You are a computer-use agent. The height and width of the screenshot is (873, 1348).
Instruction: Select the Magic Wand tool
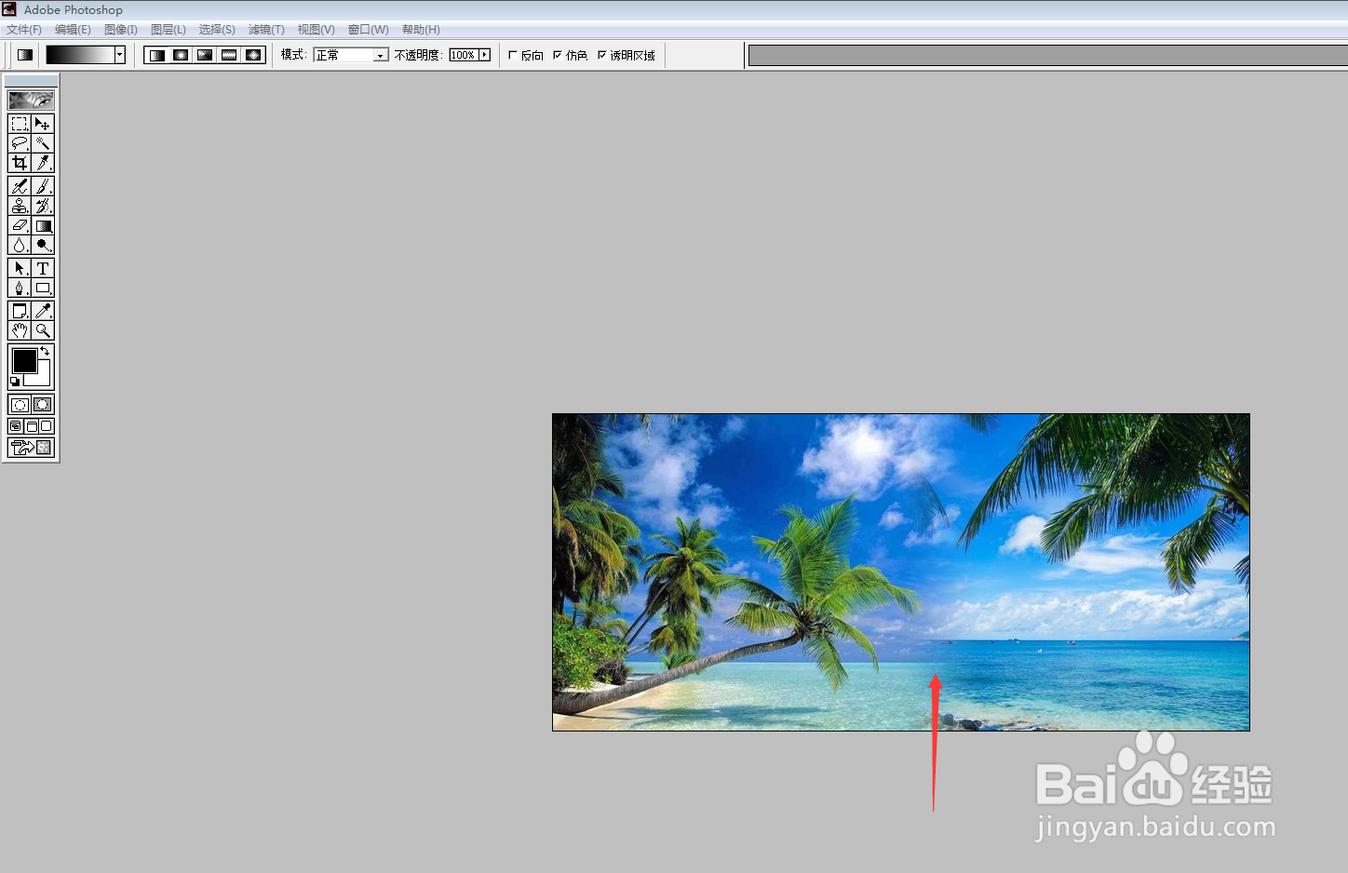[43, 143]
